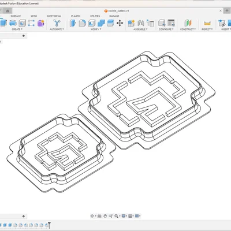Viewport: 231px width, 231px height.
Task: Select the Hole tool in Create
Action: [x=22, y=23]
